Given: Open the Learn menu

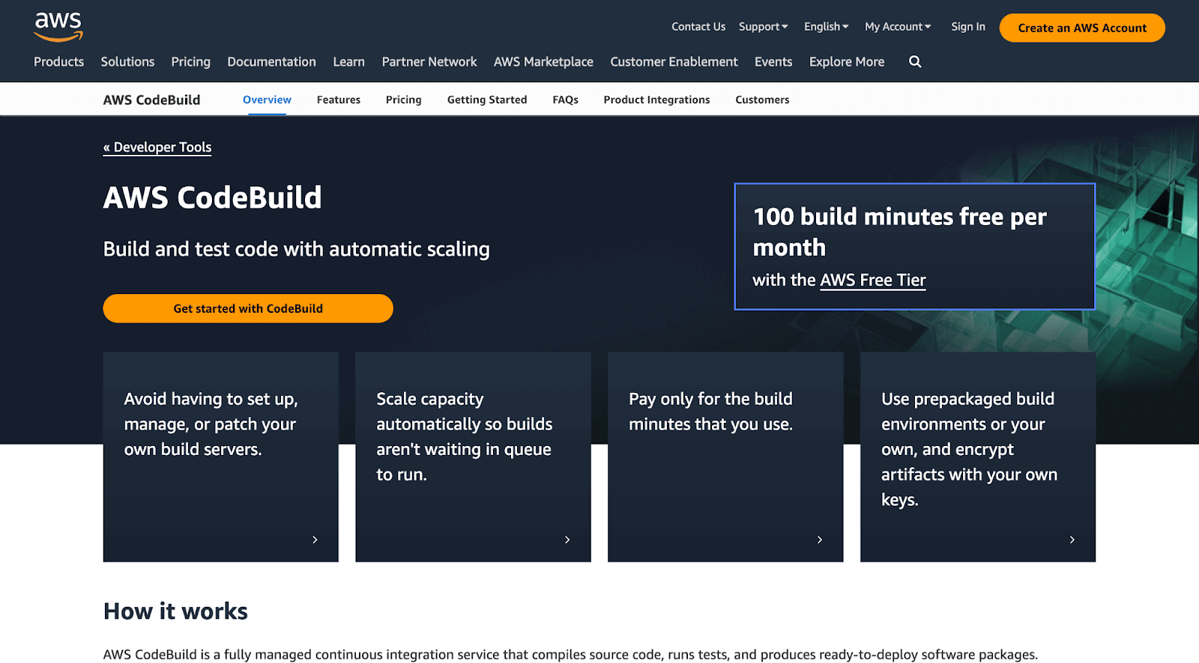Looking at the screenshot, I should pyautogui.click(x=348, y=61).
